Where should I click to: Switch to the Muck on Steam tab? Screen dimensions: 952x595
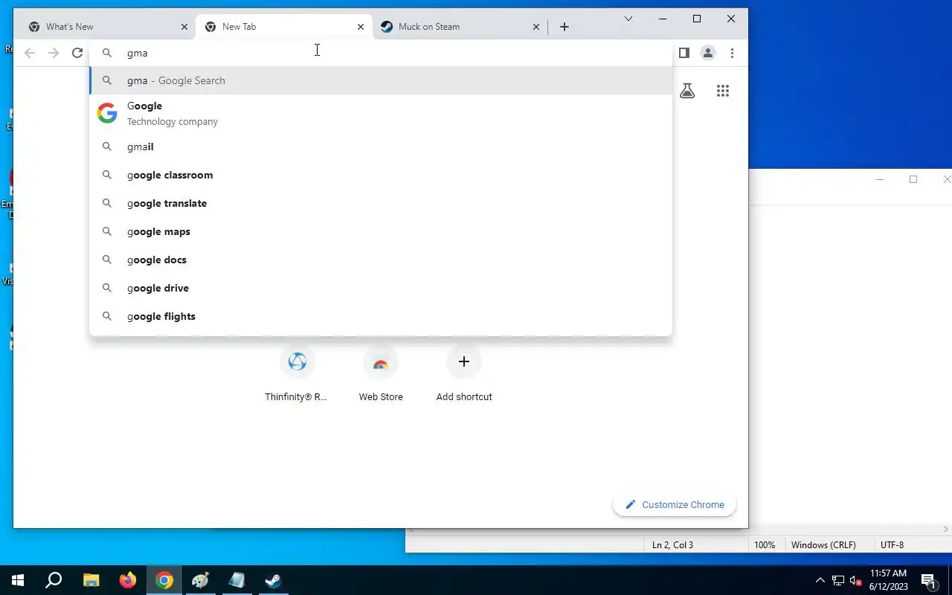[460, 27]
